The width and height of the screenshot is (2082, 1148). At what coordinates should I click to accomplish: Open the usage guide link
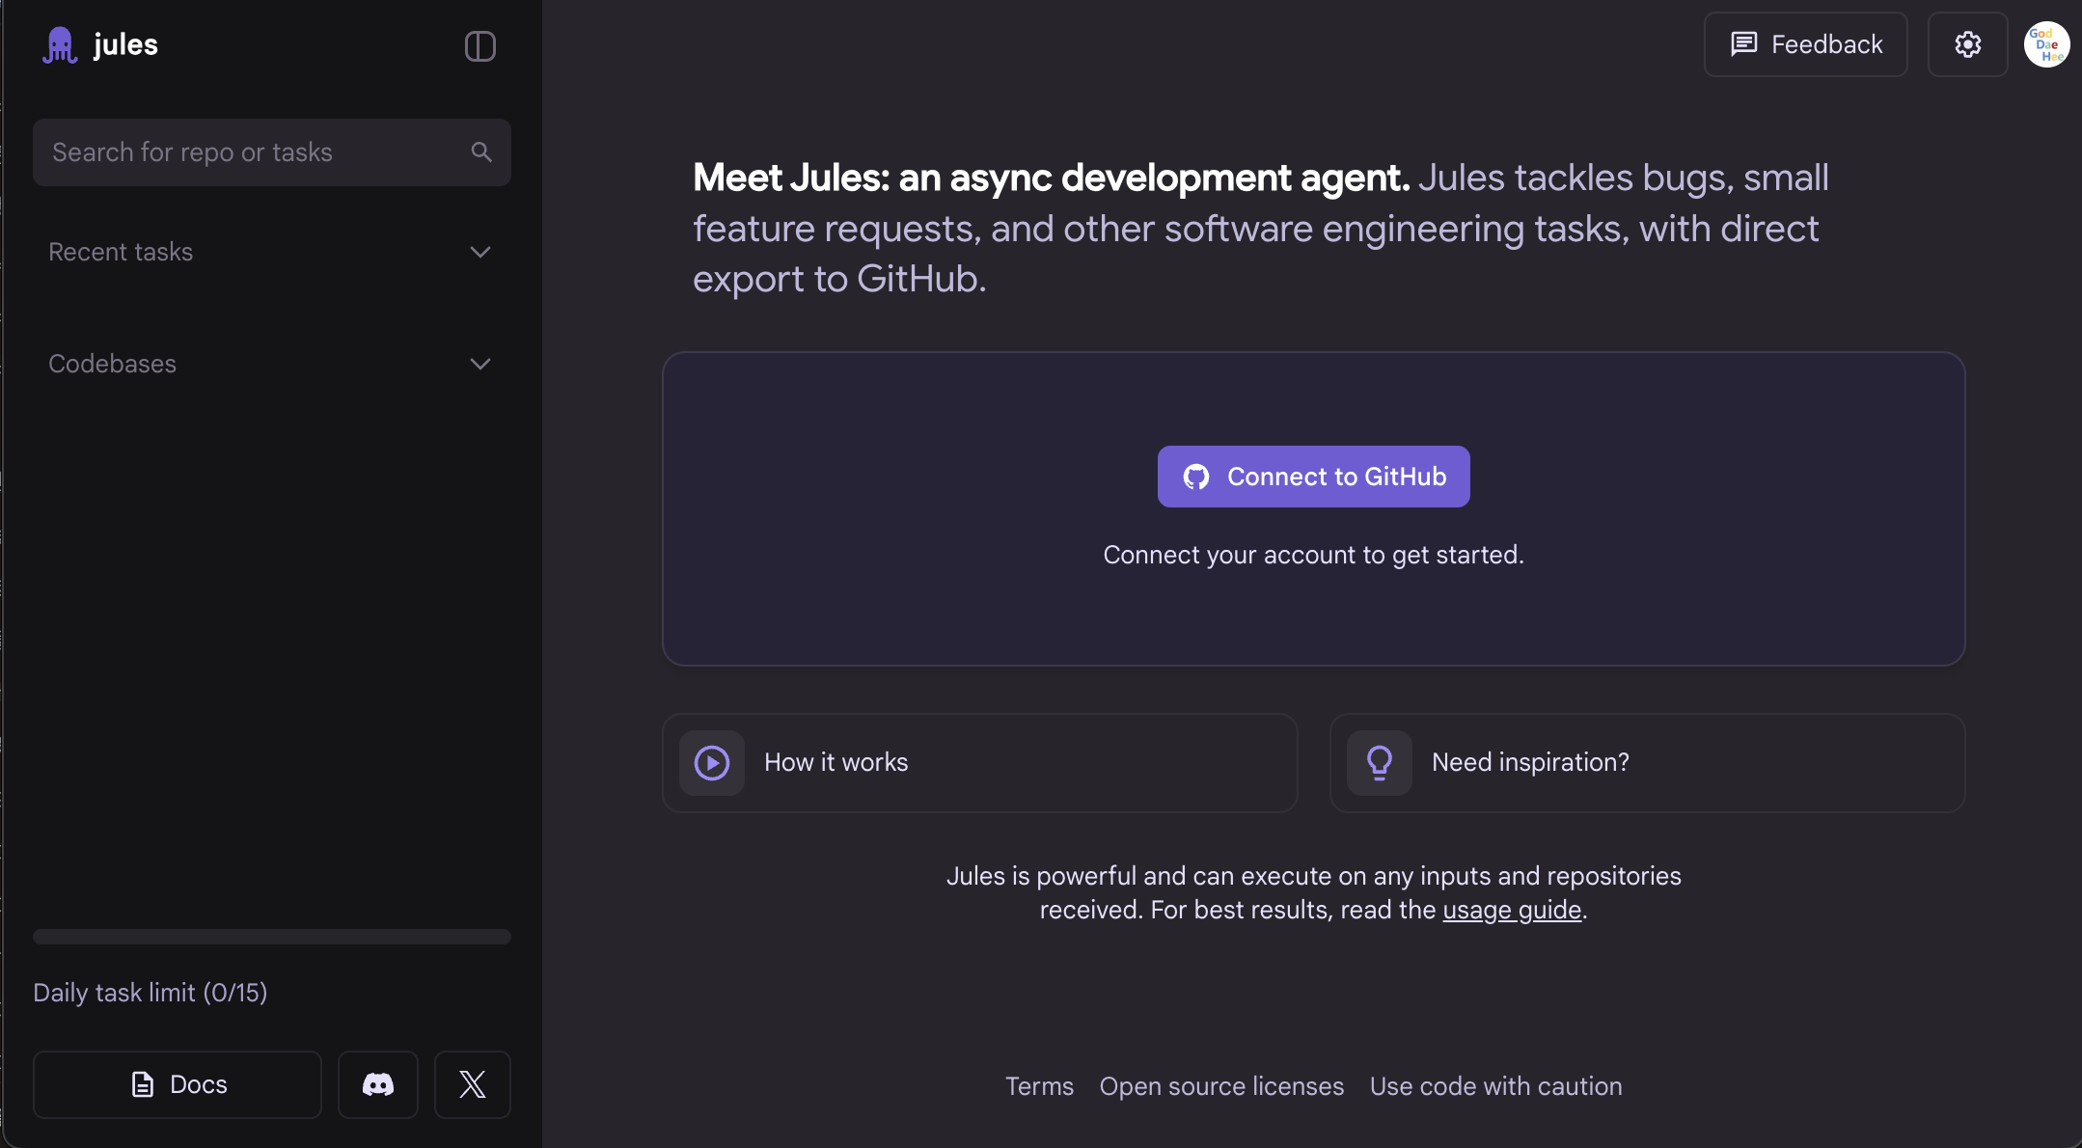click(1511, 910)
